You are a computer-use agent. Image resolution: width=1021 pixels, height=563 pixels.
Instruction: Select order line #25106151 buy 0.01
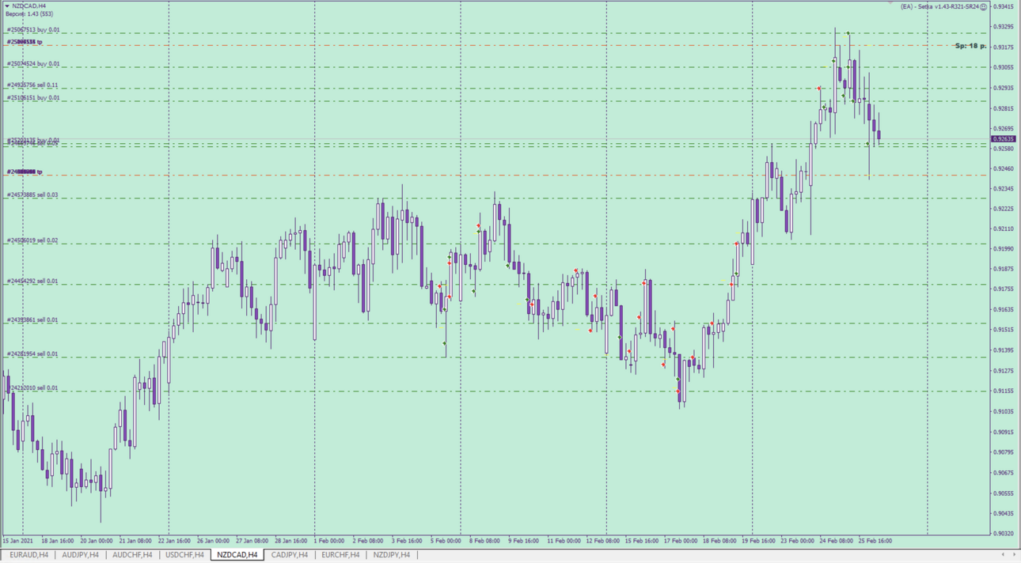[33, 98]
